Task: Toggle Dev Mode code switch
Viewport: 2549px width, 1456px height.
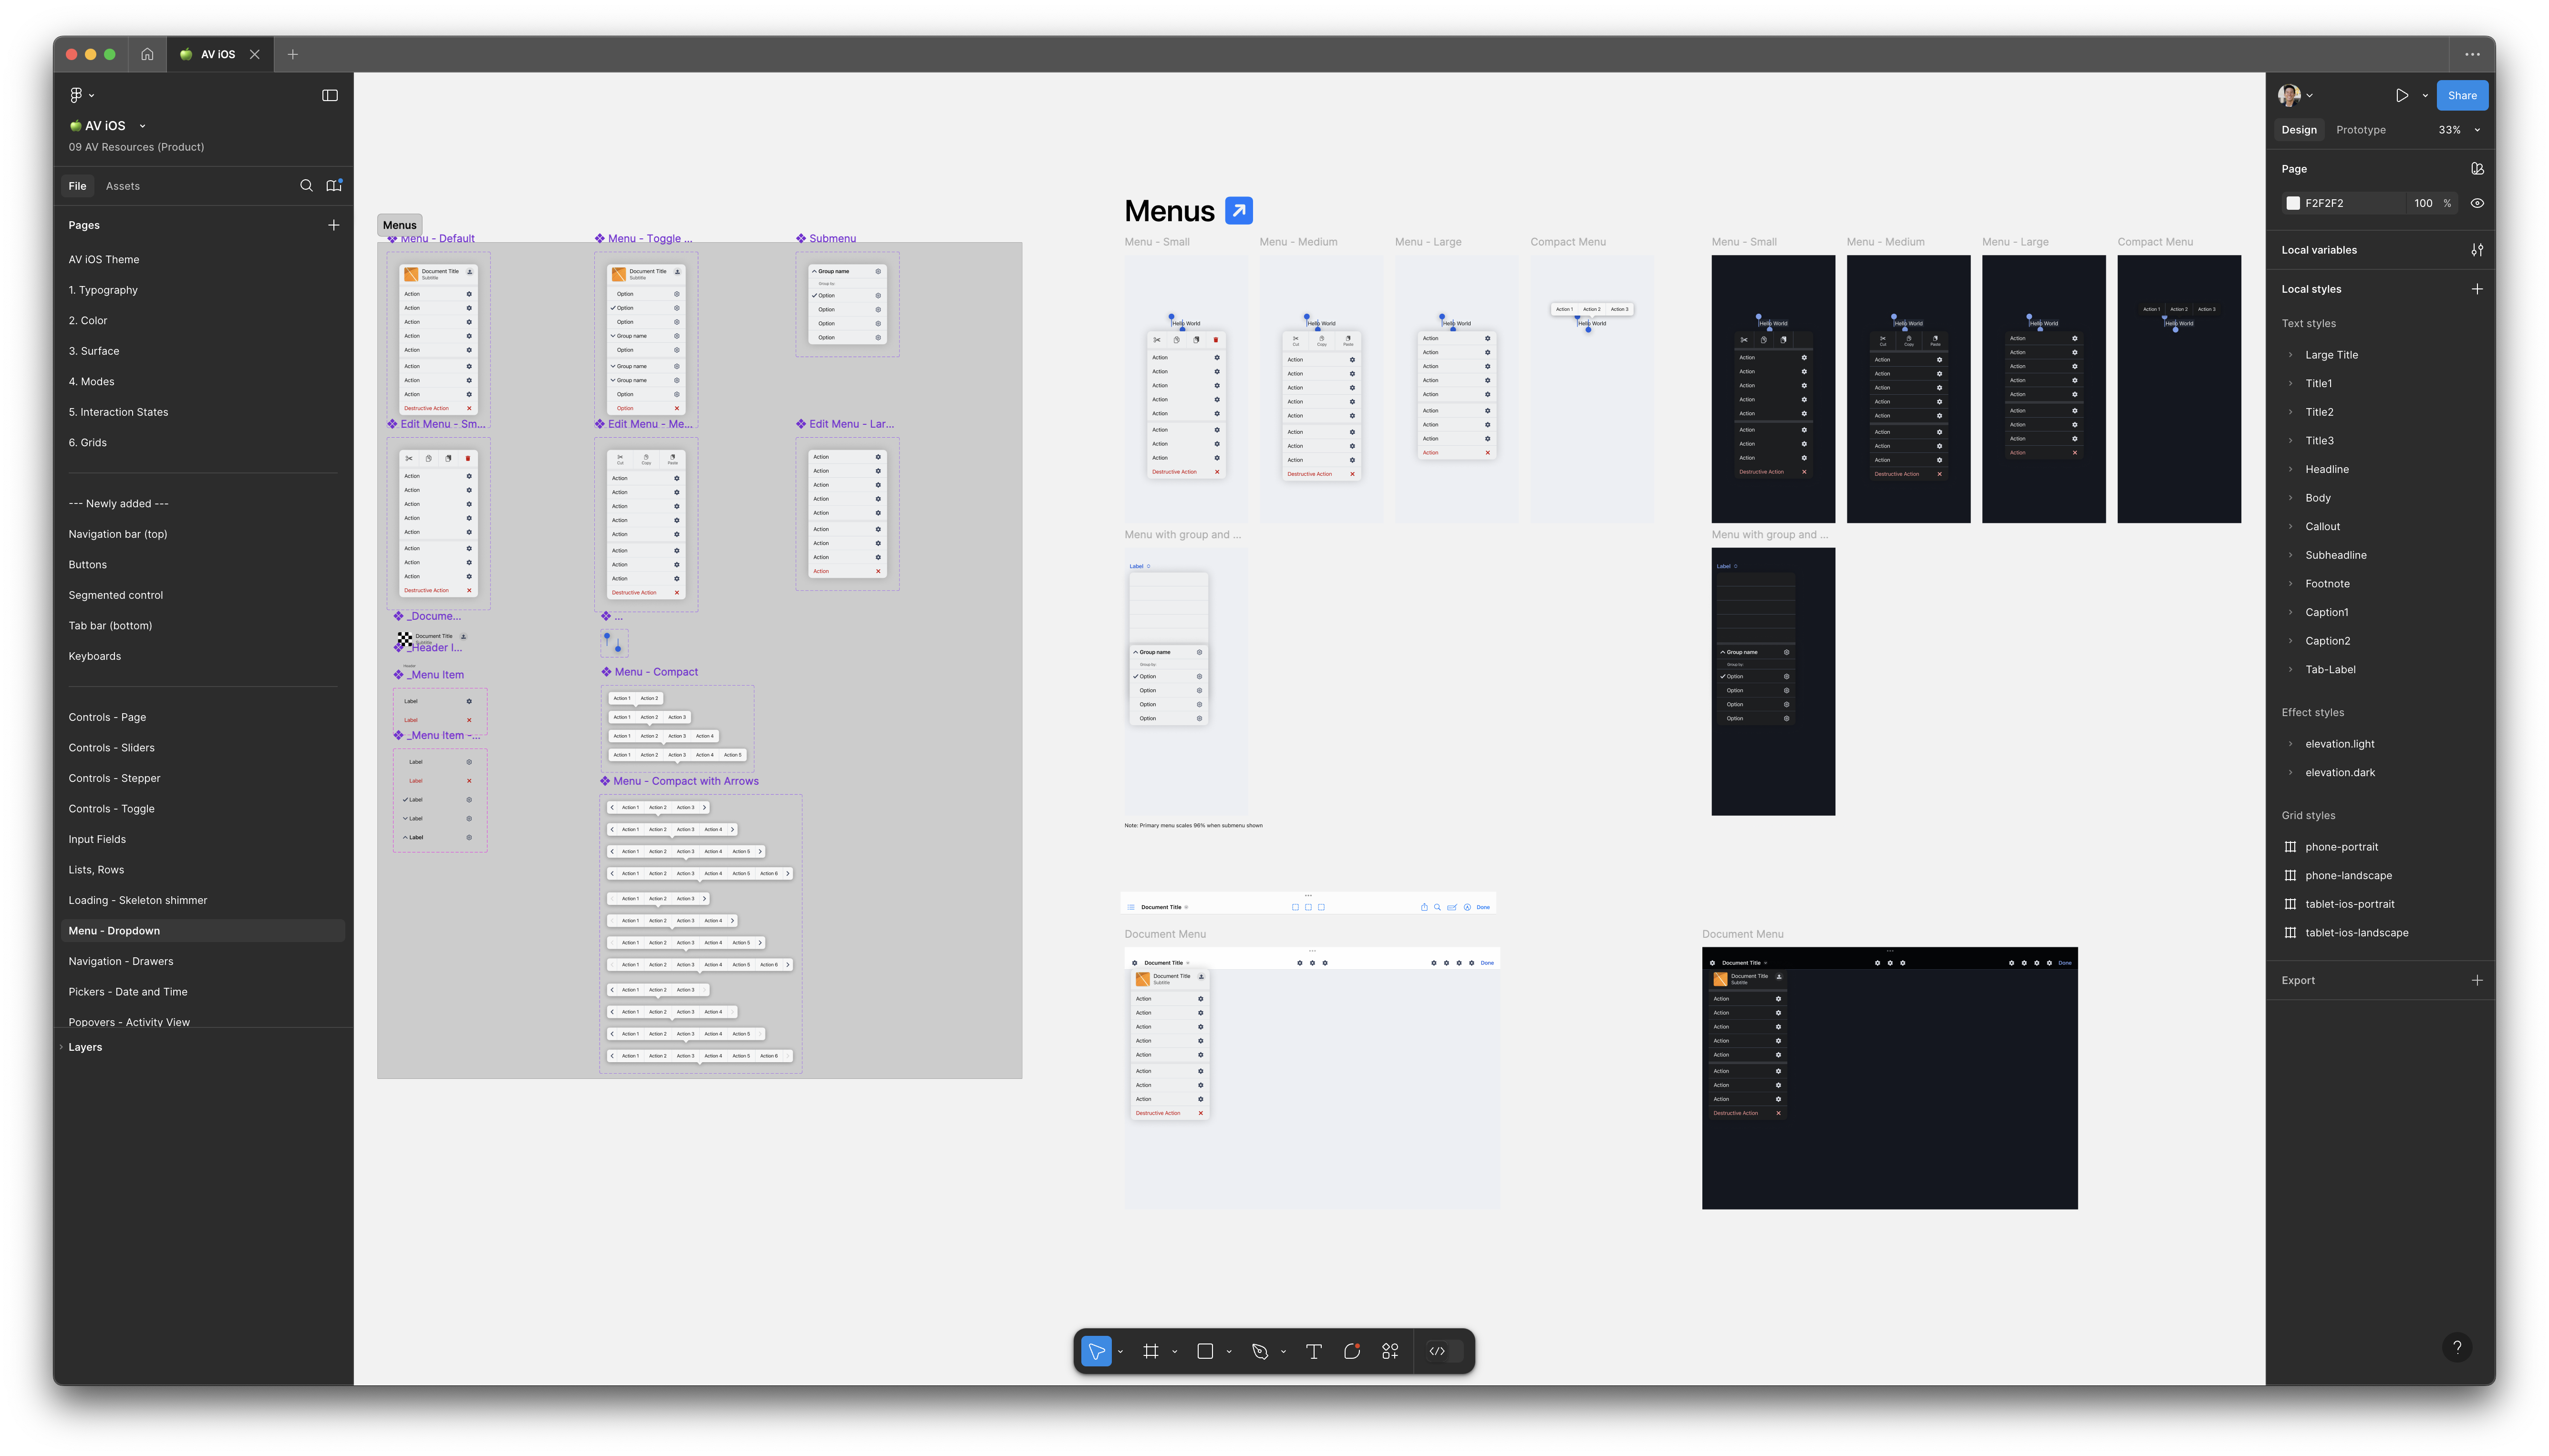Action: (1445, 1351)
